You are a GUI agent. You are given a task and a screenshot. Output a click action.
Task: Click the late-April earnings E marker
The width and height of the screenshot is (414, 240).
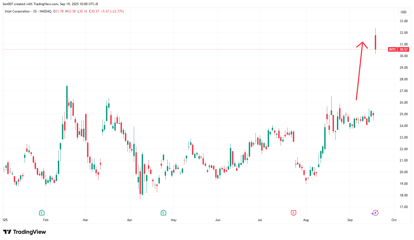(163, 213)
